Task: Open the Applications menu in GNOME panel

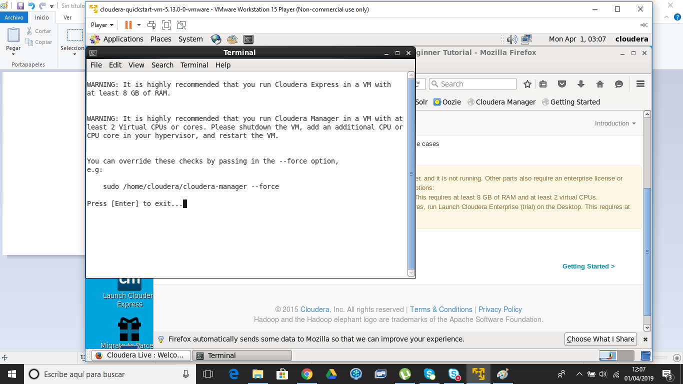Action: click(x=123, y=39)
